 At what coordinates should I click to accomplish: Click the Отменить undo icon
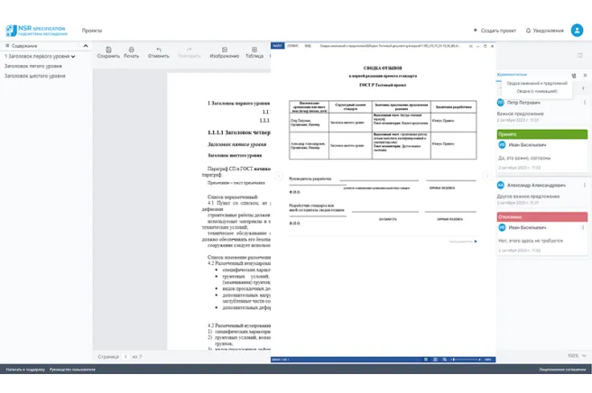coord(159,50)
